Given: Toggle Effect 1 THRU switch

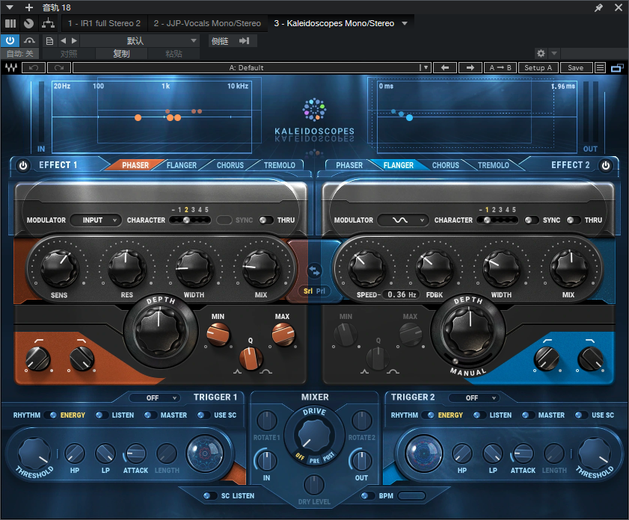Looking at the screenshot, I should pos(266,220).
